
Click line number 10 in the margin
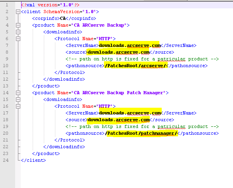pos(6,66)
